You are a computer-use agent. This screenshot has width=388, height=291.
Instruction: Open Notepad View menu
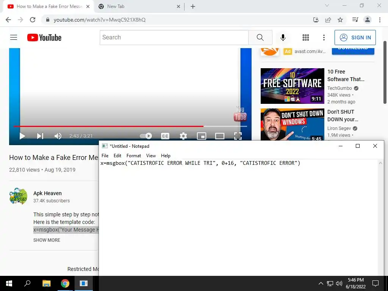coord(151,156)
